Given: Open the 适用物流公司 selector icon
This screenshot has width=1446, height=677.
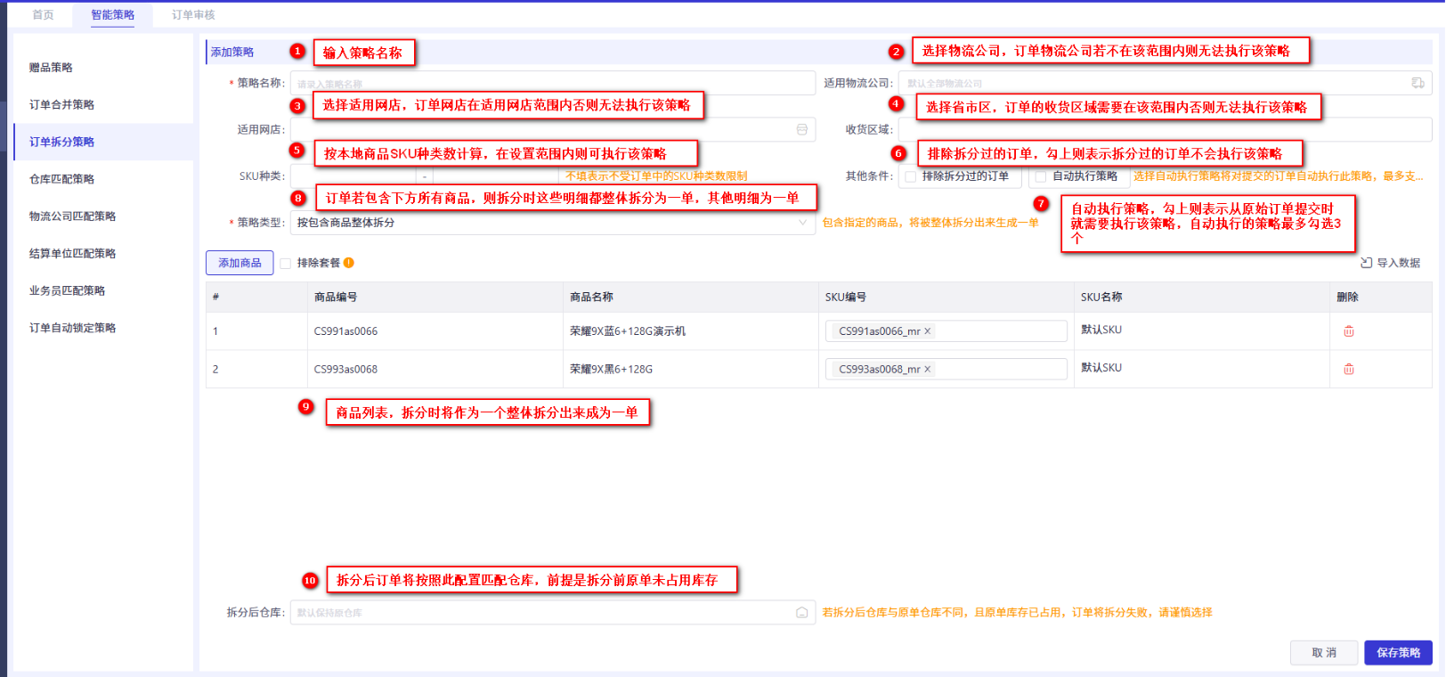Looking at the screenshot, I should coord(1418,83).
